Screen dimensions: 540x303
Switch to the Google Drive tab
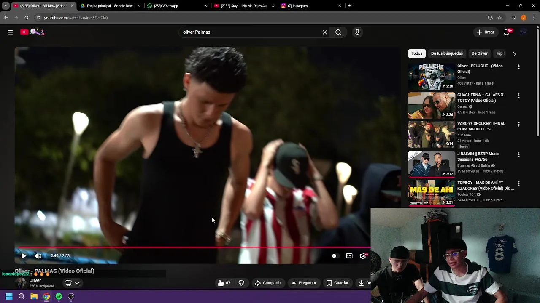click(x=110, y=6)
